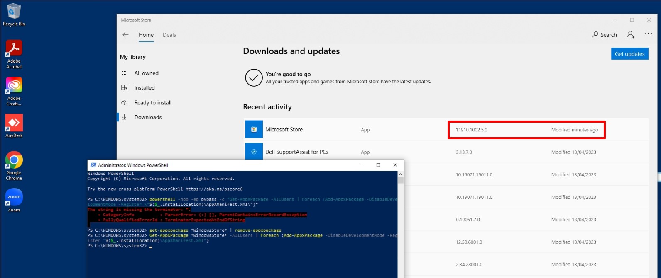Minimize the PowerShell window
The width and height of the screenshot is (661, 278).
[362, 165]
